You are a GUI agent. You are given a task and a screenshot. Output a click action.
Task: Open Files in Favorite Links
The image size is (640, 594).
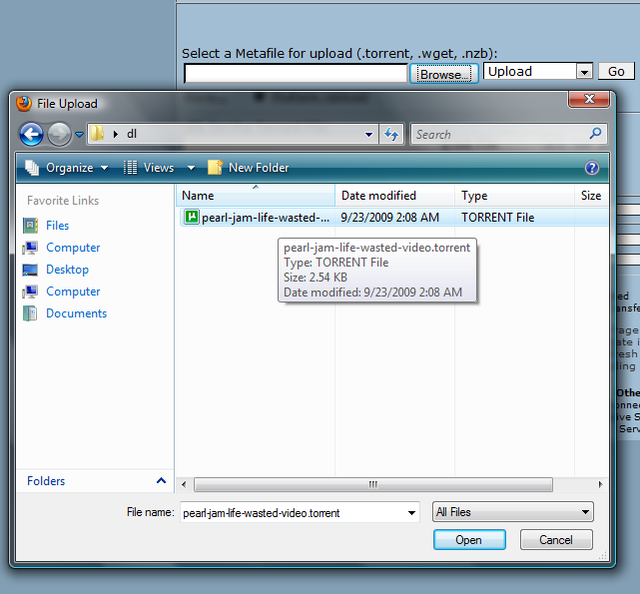tap(57, 226)
